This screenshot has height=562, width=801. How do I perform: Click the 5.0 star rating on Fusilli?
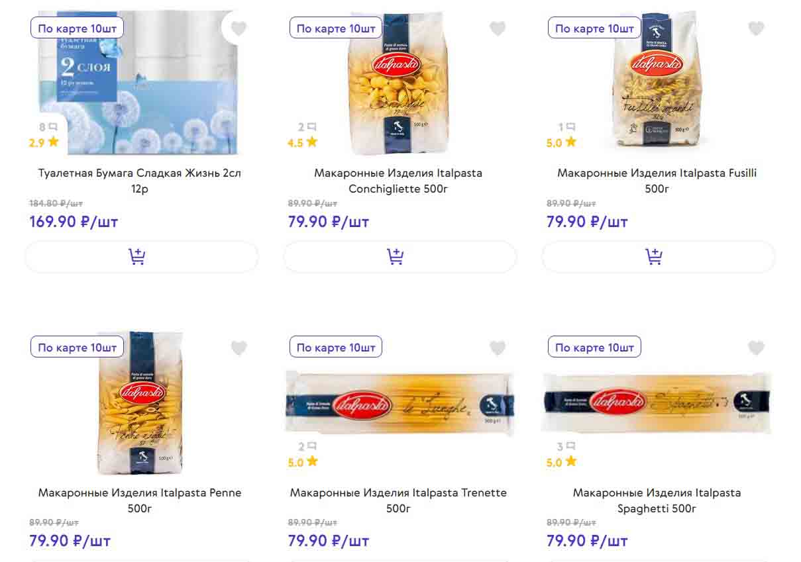[x=562, y=142]
